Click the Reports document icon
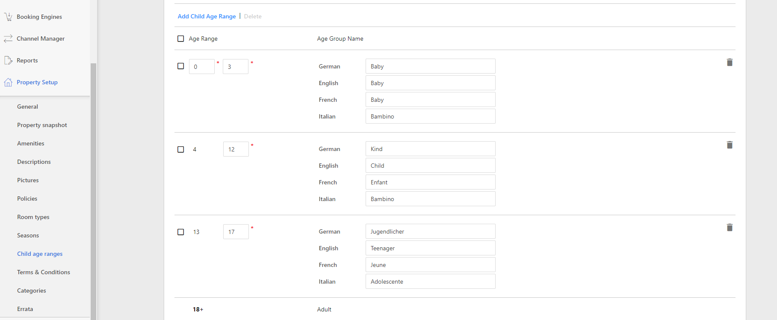The image size is (777, 320). pyautogui.click(x=8, y=60)
